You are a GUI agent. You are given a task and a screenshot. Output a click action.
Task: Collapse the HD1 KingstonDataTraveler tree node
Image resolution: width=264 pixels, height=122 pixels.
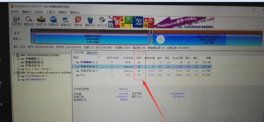click(14, 73)
